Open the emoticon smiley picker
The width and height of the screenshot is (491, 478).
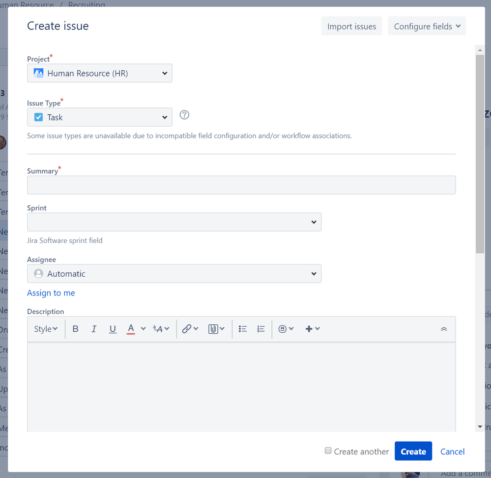click(286, 329)
